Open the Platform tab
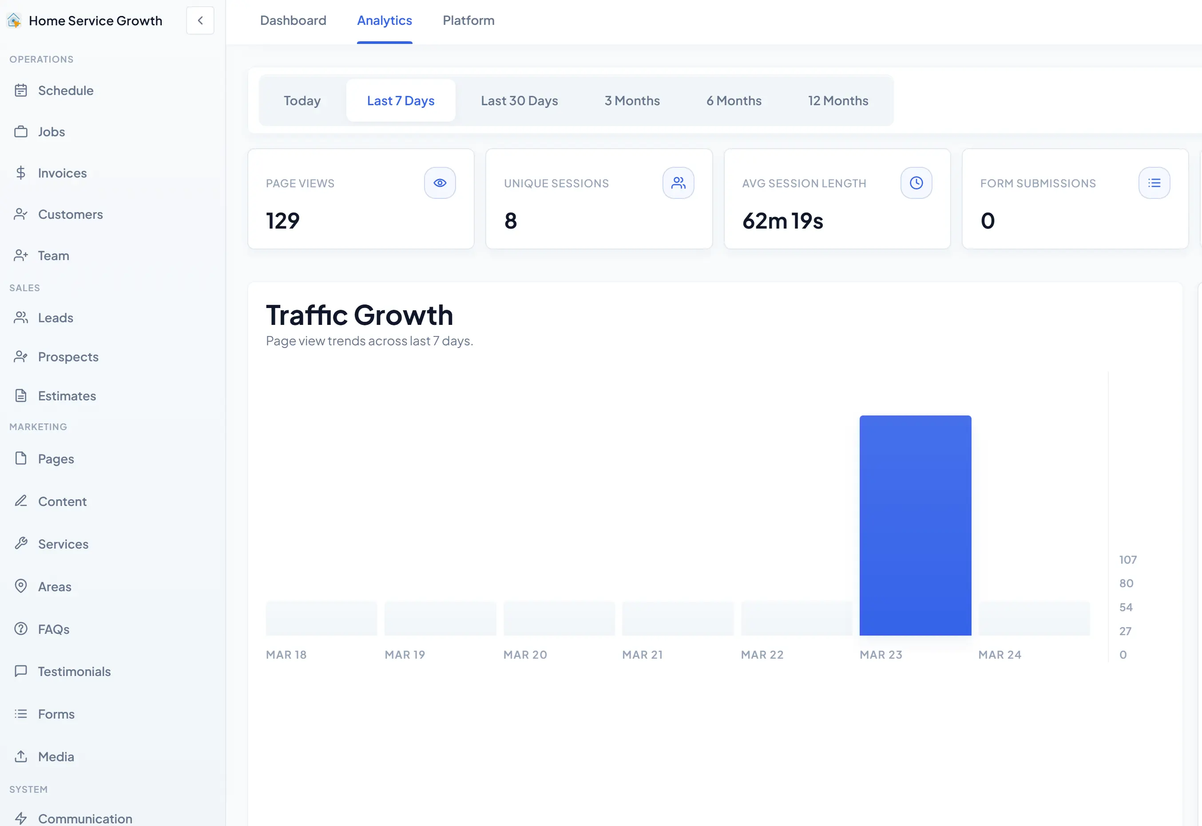Screen dimensions: 1202x826 (468, 20)
